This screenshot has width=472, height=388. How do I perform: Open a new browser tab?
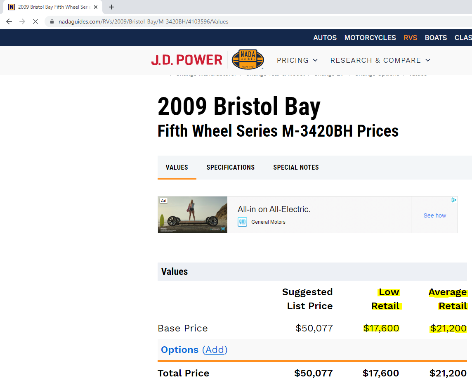[111, 7]
